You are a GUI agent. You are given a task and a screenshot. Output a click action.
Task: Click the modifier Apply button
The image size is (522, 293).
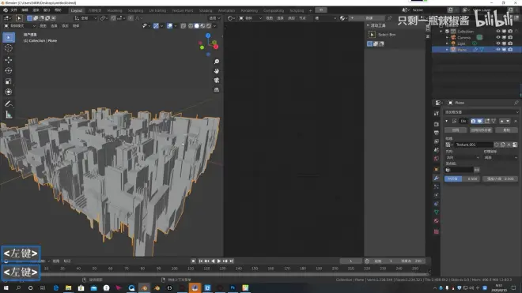tap(456, 130)
